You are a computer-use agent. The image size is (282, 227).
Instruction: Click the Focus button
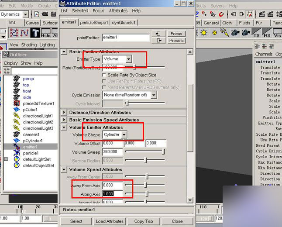[176, 34]
